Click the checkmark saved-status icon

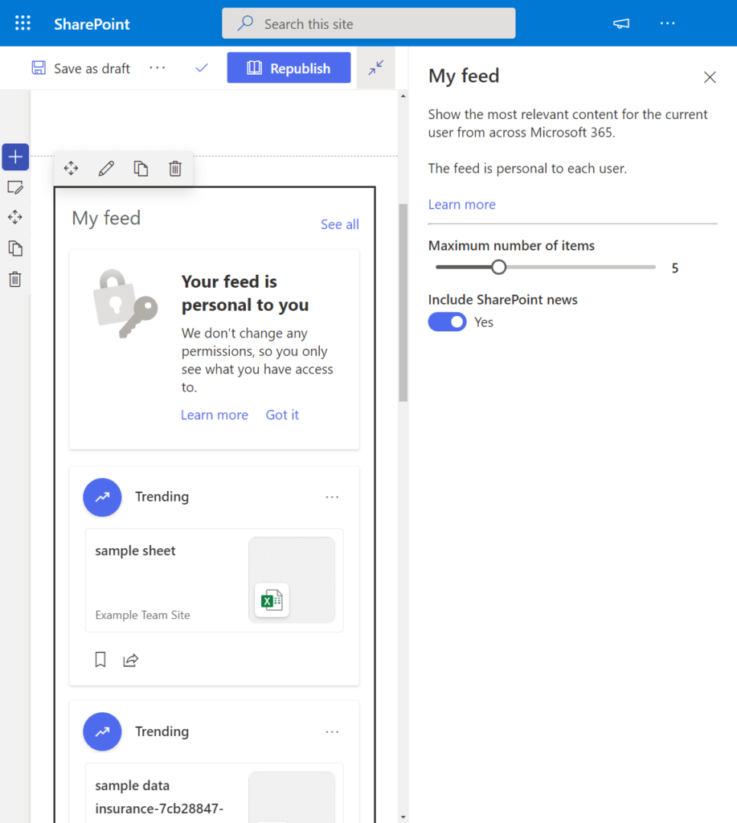click(x=202, y=68)
